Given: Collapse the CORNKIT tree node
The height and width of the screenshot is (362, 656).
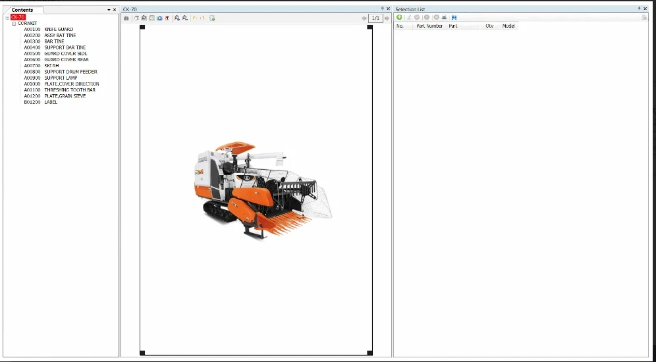Looking at the screenshot, I should click(14, 23).
